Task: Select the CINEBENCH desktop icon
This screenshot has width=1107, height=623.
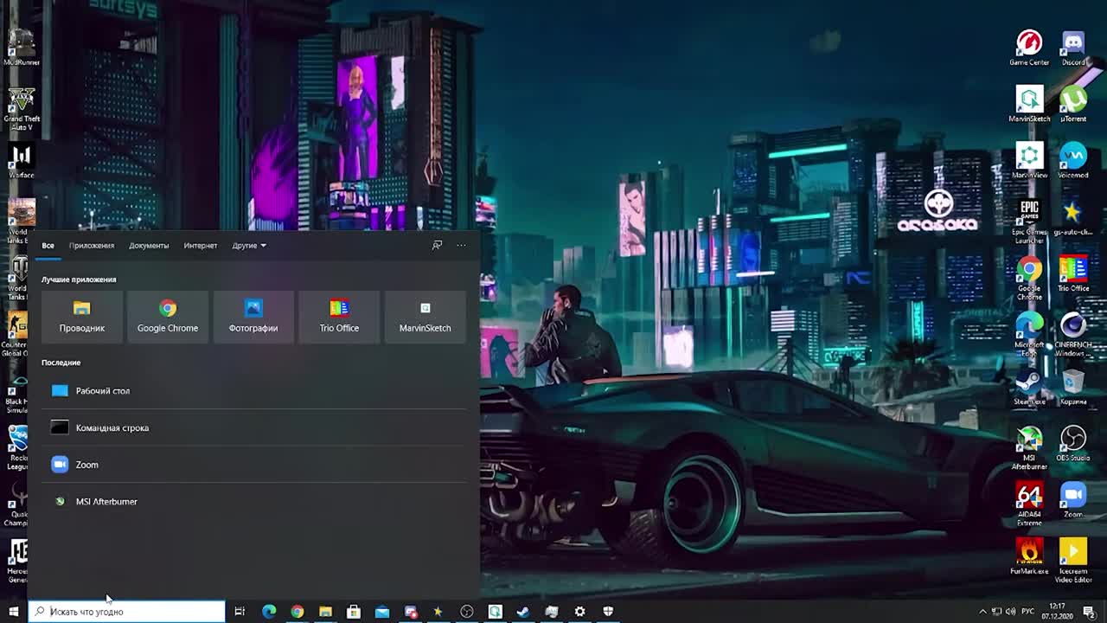Action: click(x=1073, y=334)
